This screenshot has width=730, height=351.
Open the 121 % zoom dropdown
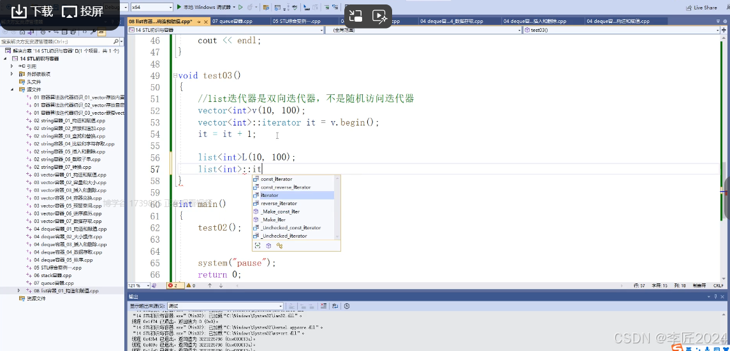(139, 285)
